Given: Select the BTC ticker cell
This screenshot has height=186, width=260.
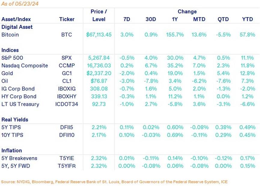Looking at the screenshot, I should 66,35.
